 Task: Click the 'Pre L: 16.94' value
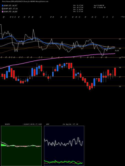tap(78, 10)
